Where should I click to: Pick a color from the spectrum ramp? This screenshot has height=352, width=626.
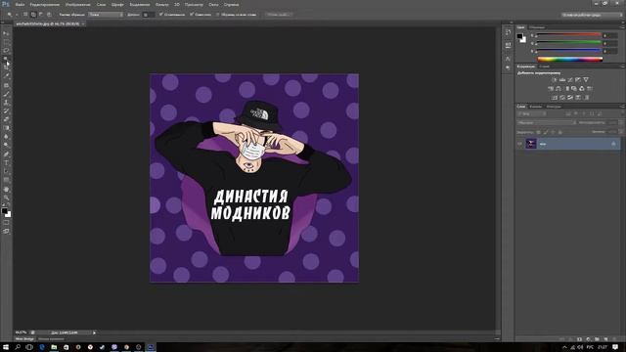click(x=570, y=60)
